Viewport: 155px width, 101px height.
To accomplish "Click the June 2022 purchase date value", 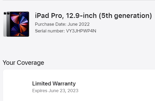I will pyautogui.click(x=79, y=24).
